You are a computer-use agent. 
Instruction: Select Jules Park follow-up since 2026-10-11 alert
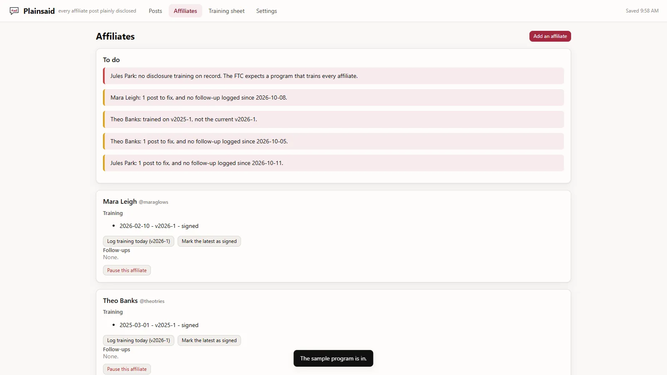point(333,163)
